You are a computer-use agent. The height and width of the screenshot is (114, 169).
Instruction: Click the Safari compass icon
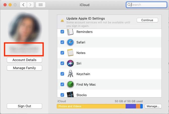tap(70, 42)
